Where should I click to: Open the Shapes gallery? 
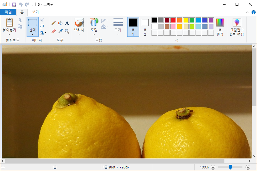coord(94,26)
